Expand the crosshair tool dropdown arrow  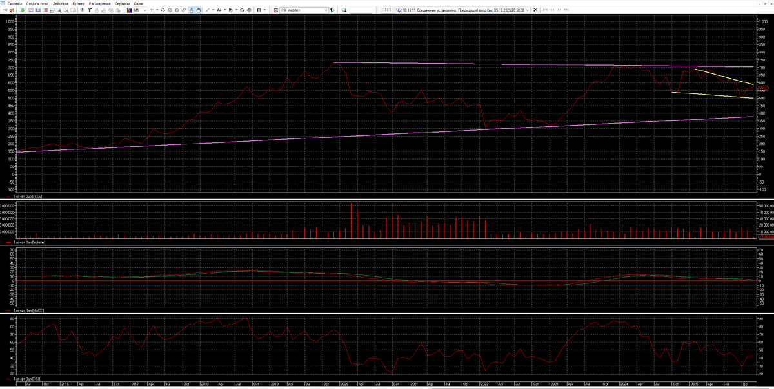point(157,10)
